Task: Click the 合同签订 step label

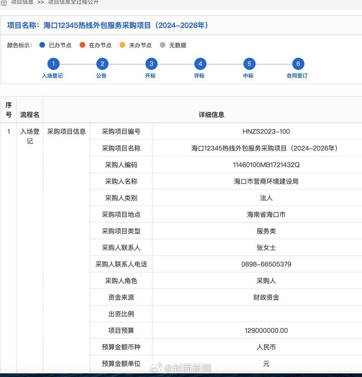Action: point(297,76)
